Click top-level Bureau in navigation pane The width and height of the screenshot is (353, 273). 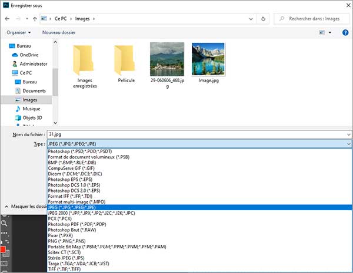click(24, 46)
